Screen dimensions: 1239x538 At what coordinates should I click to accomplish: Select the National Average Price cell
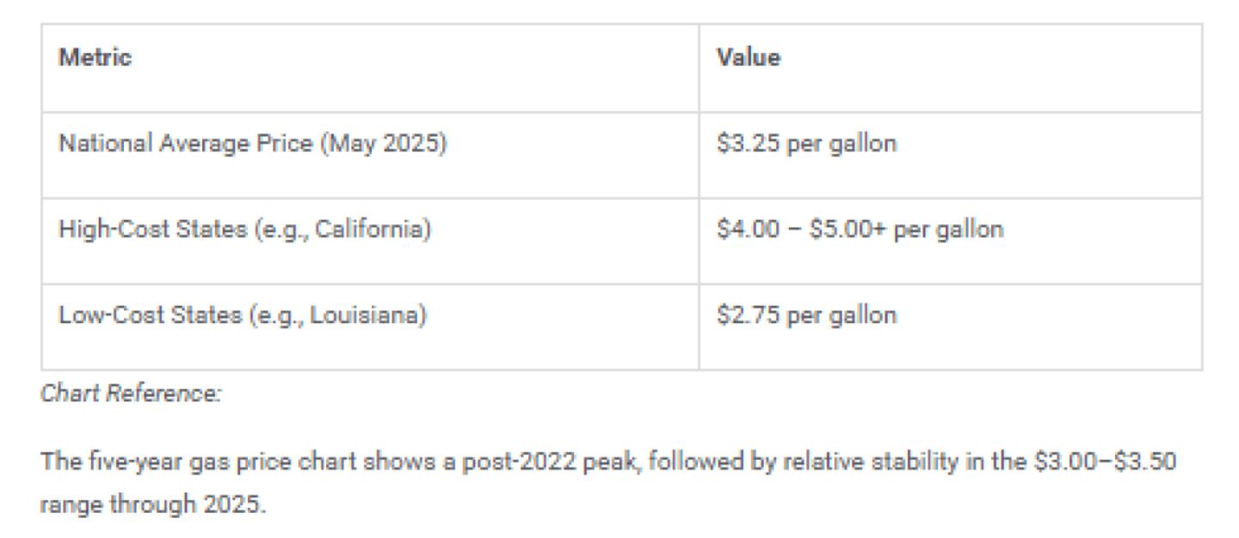click(252, 144)
